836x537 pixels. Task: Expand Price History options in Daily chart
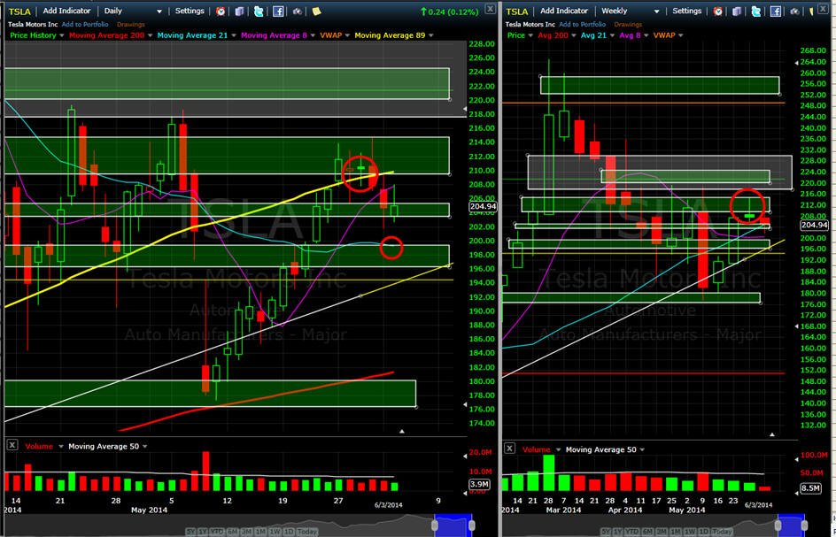[x=62, y=35]
